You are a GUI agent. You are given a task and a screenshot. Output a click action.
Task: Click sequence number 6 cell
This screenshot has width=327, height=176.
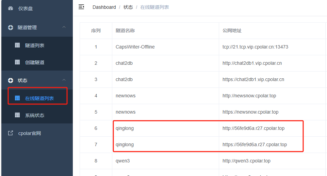click(x=96, y=129)
